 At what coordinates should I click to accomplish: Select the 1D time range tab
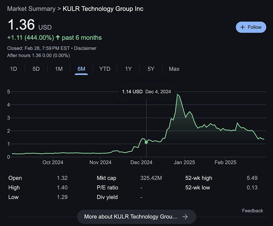[x=14, y=69]
